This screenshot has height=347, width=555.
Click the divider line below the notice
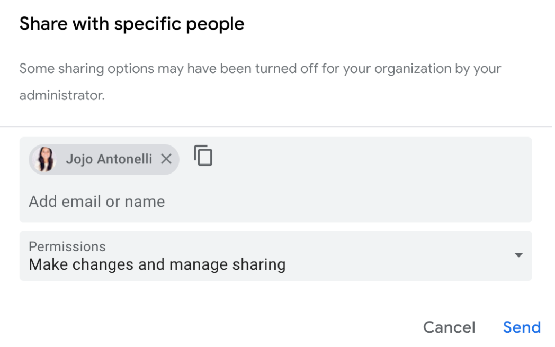(275, 127)
